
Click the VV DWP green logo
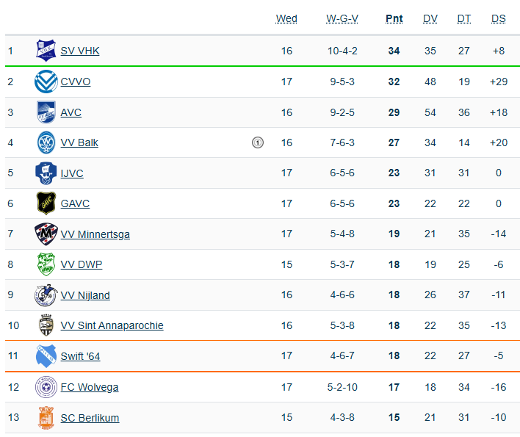[x=46, y=264]
